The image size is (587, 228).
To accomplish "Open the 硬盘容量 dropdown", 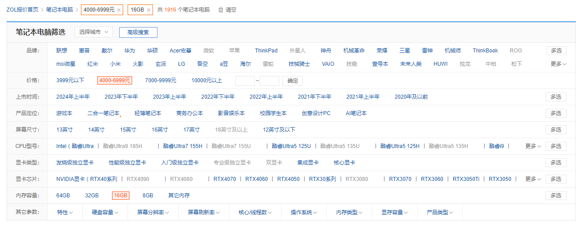I will (x=105, y=212).
